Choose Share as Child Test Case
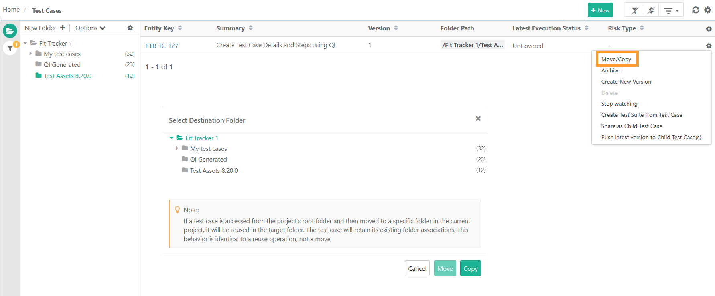This screenshot has width=715, height=296. click(632, 126)
